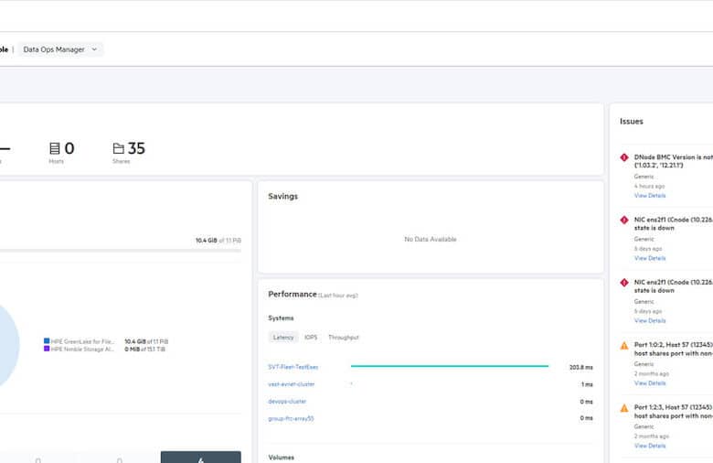
Task: Open the SVT-Fleet-TestExec system link
Action: (293, 367)
